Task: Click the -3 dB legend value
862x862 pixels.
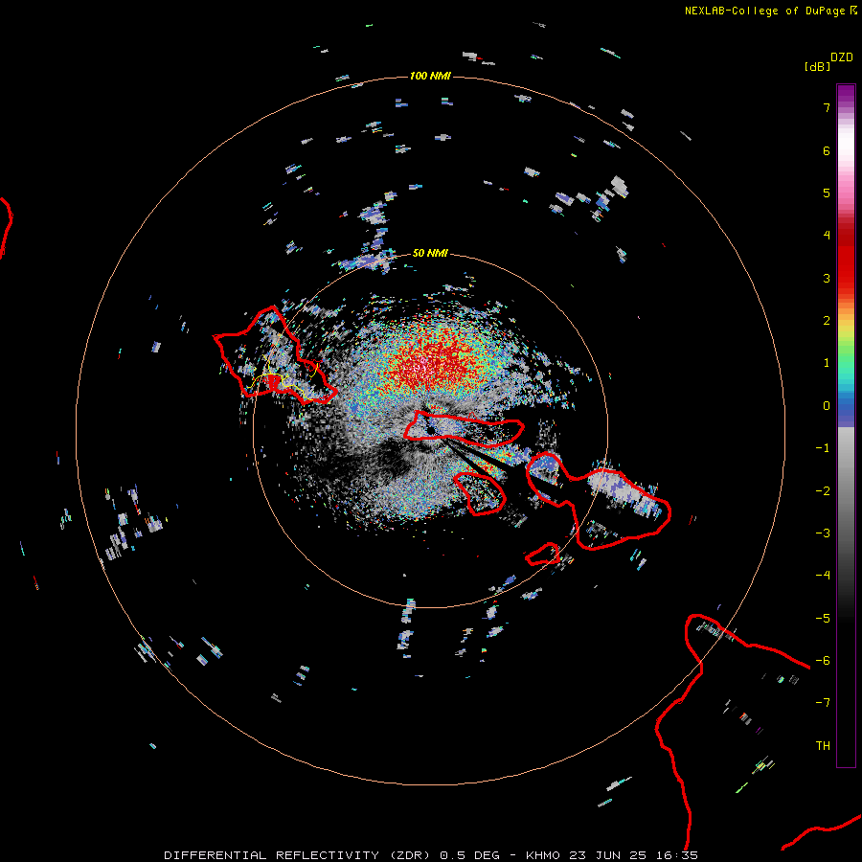Action: (823, 533)
